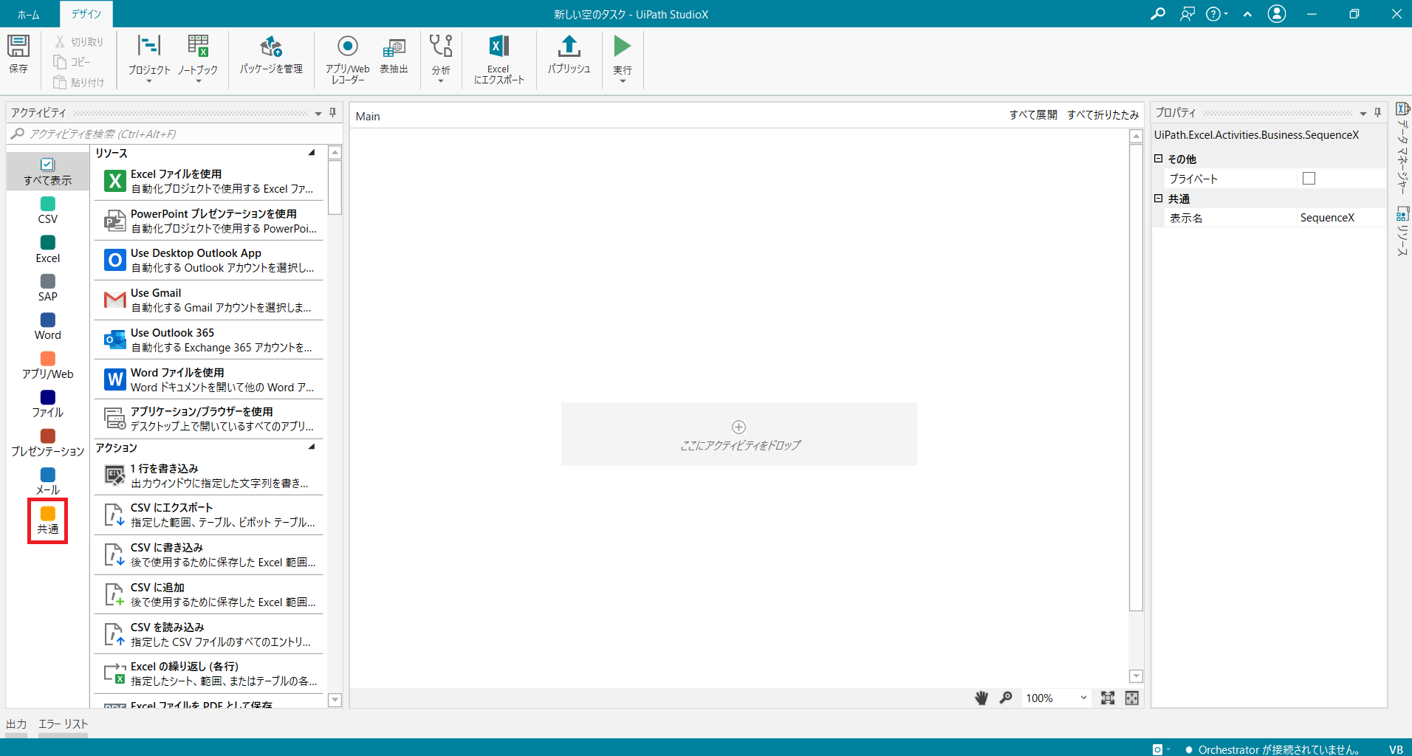Click the Orchestrator connection status
The width and height of the screenshot is (1412, 756).
(1272, 749)
